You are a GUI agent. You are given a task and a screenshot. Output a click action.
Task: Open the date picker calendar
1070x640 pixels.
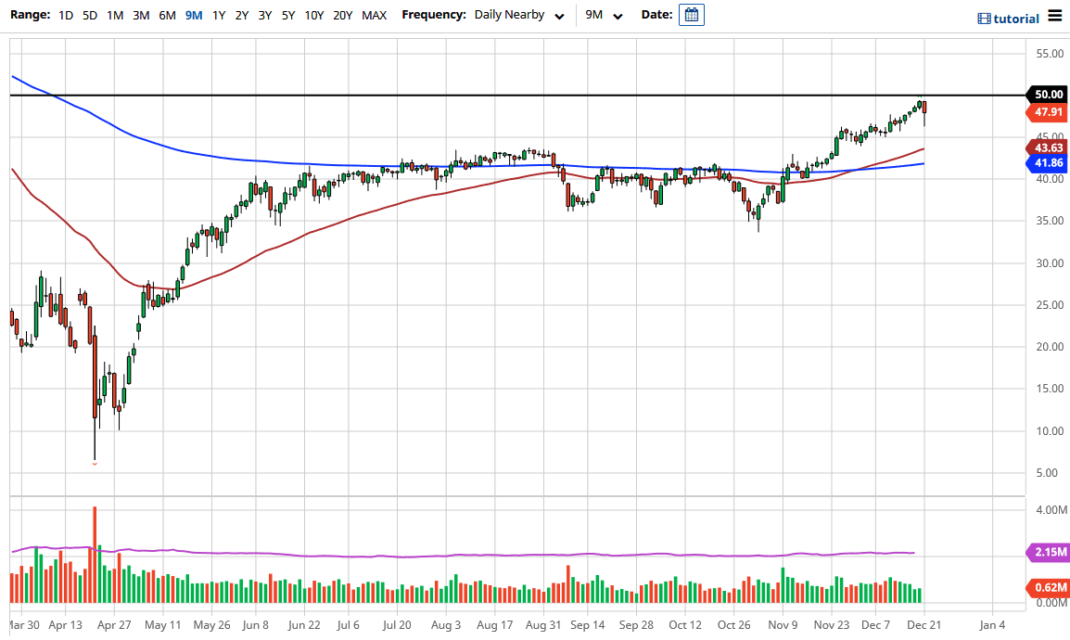click(x=691, y=15)
